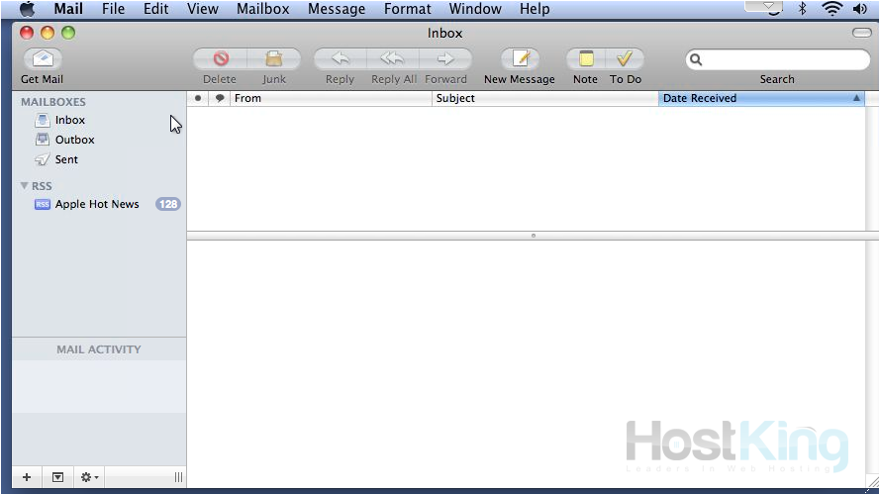
Task: Click the MAILBOXES section header
Action: 53,102
